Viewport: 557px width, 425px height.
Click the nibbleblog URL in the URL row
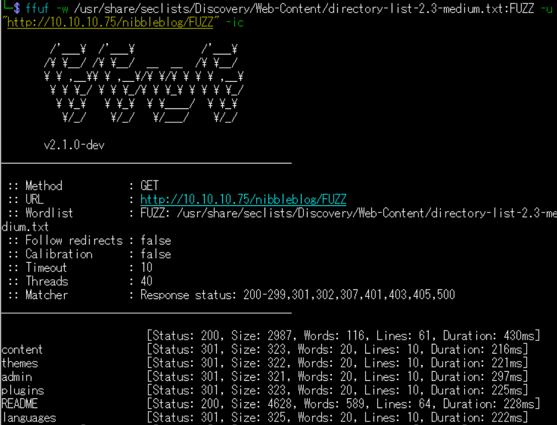point(243,199)
